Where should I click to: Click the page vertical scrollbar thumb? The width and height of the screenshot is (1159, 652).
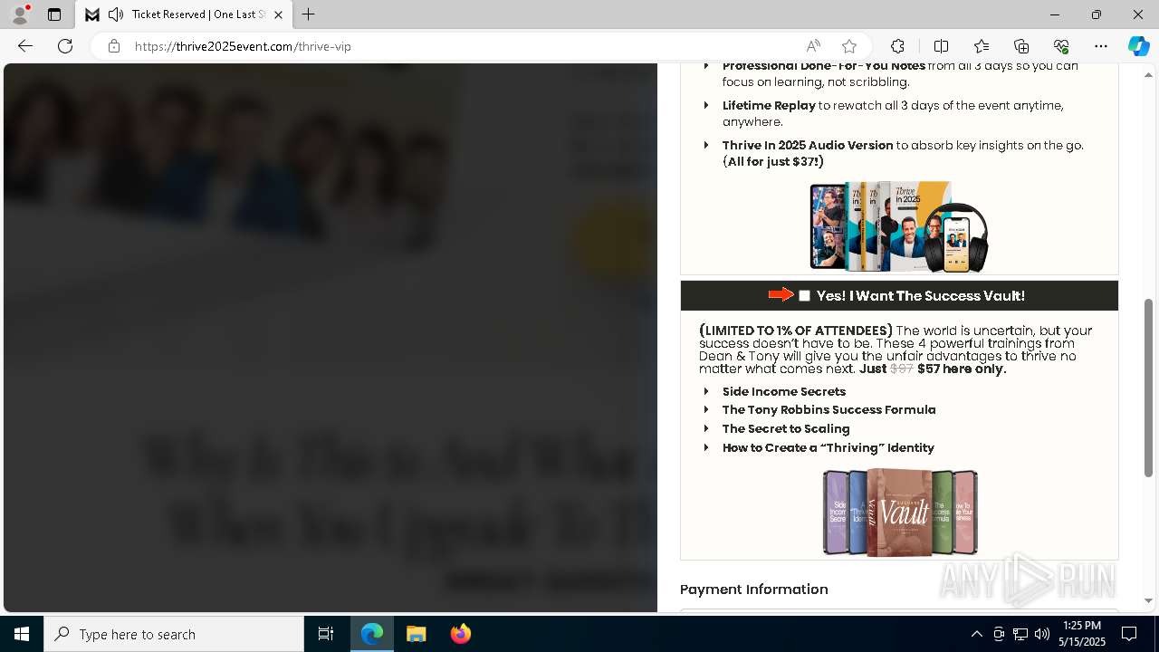[x=1149, y=388]
